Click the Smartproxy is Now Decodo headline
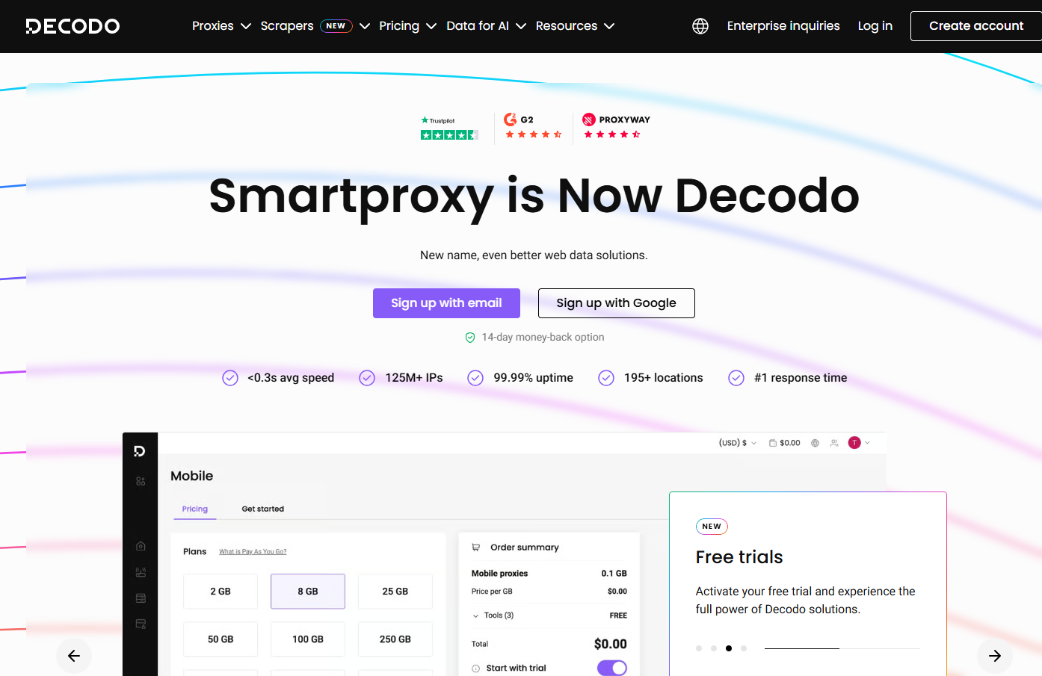 [534, 196]
